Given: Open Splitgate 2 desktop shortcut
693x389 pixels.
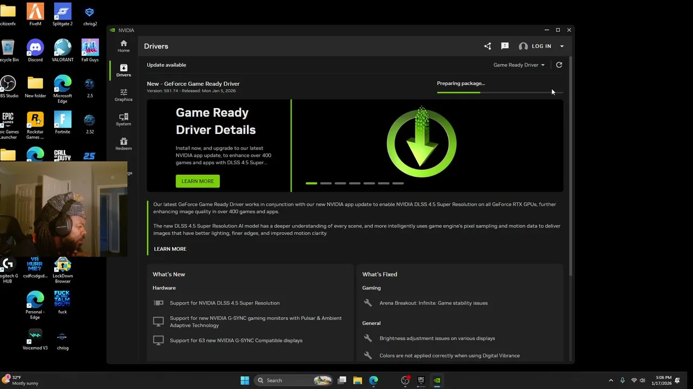Looking at the screenshot, I should tap(62, 15).
